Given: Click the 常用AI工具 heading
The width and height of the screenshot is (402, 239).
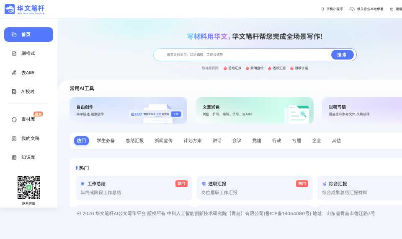Looking at the screenshot, I should (82, 88).
